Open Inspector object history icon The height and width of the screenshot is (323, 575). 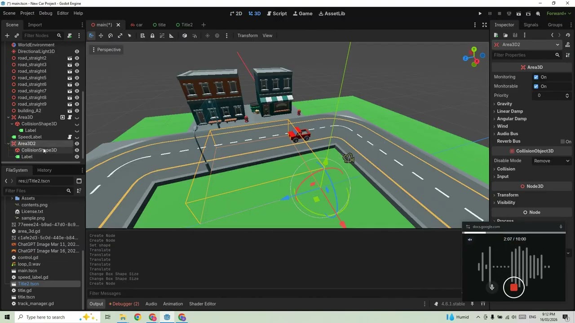[x=568, y=35]
